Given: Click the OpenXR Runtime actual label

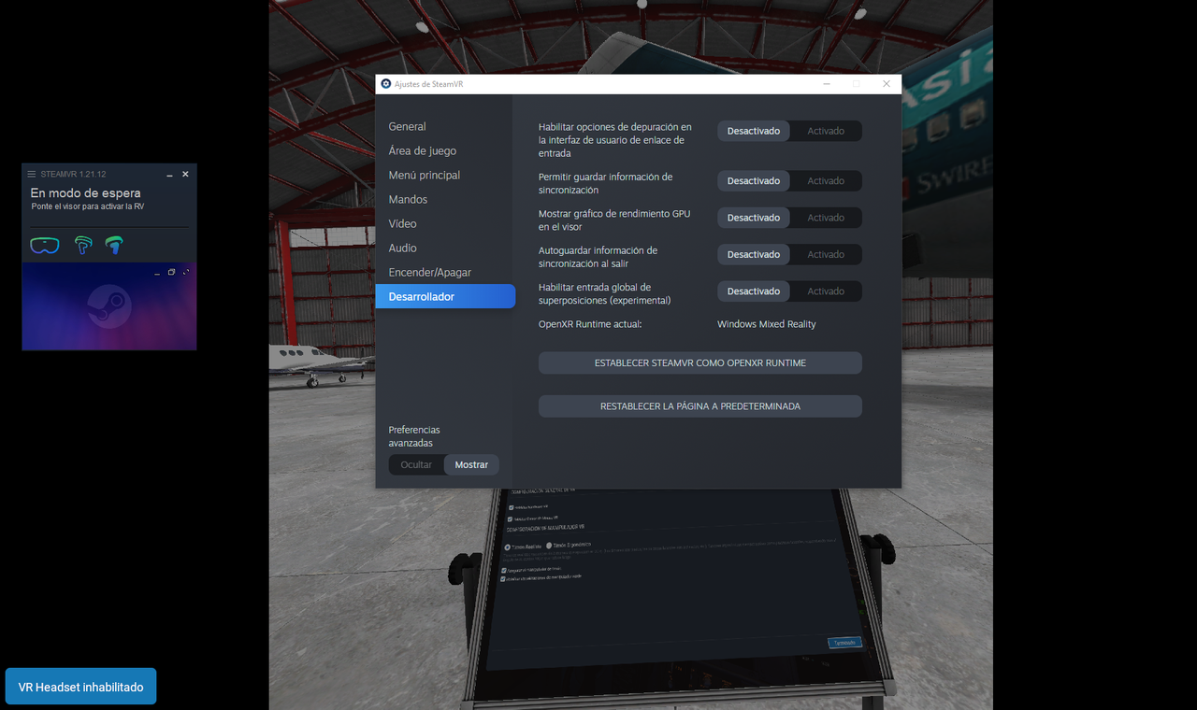Looking at the screenshot, I should click(590, 324).
